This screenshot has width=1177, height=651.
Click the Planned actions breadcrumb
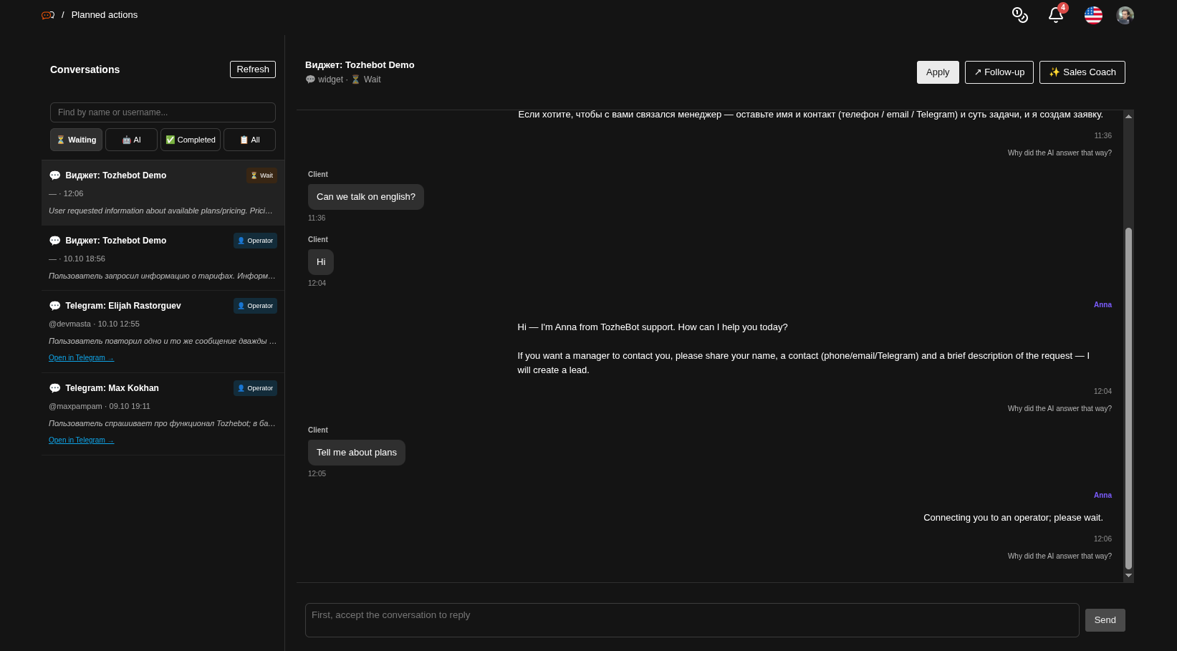105,15
